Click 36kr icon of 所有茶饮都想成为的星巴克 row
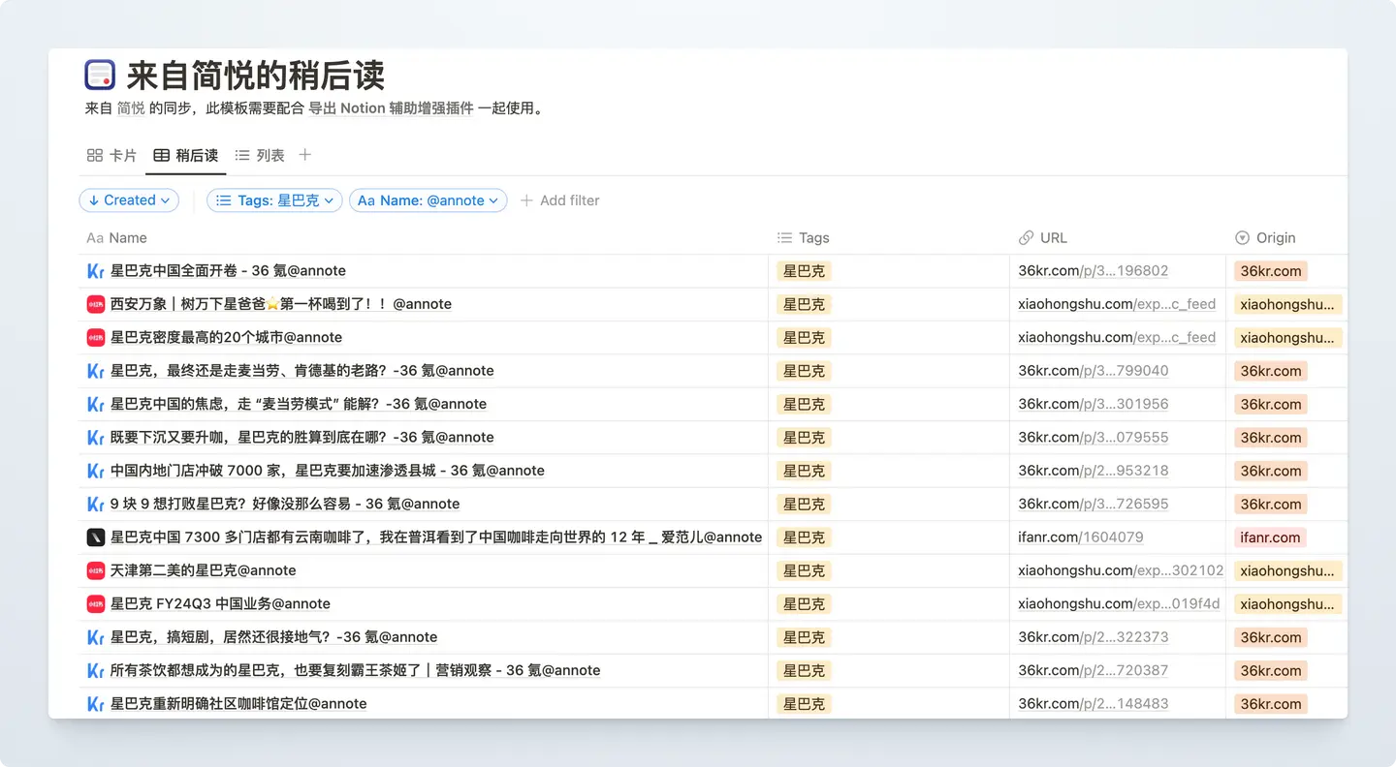 [x=95, y=670]
